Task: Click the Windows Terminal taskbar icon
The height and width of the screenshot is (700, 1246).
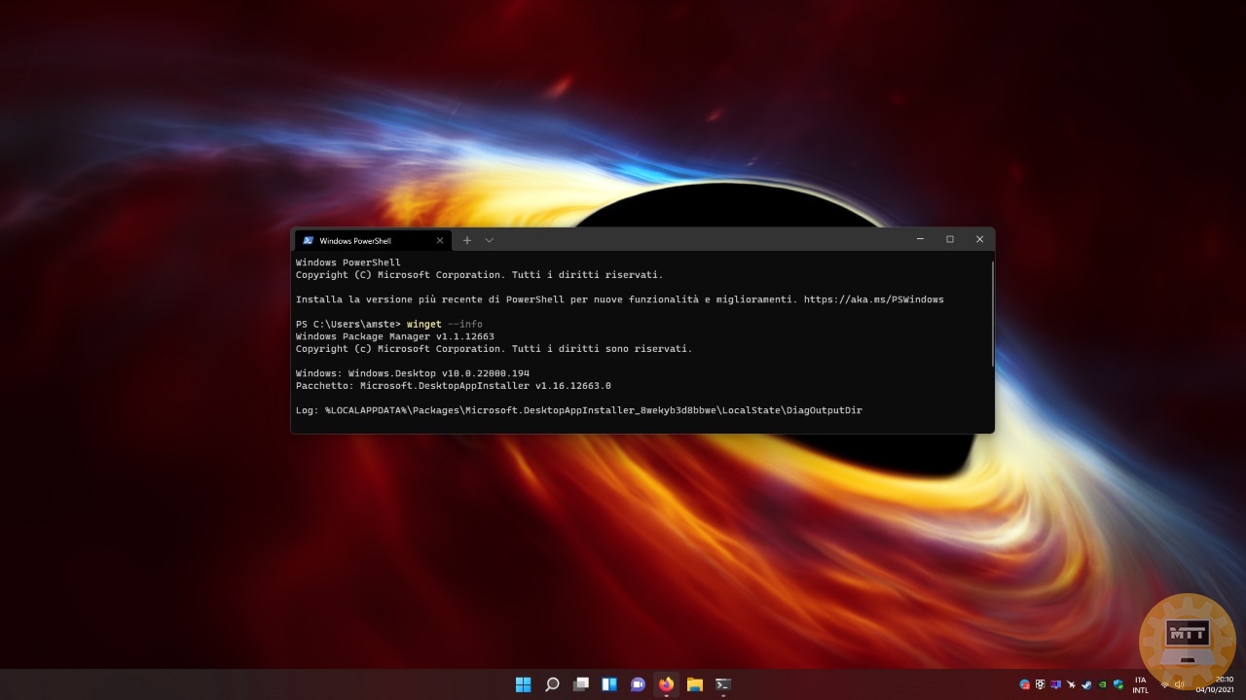Action: point(723,684)
